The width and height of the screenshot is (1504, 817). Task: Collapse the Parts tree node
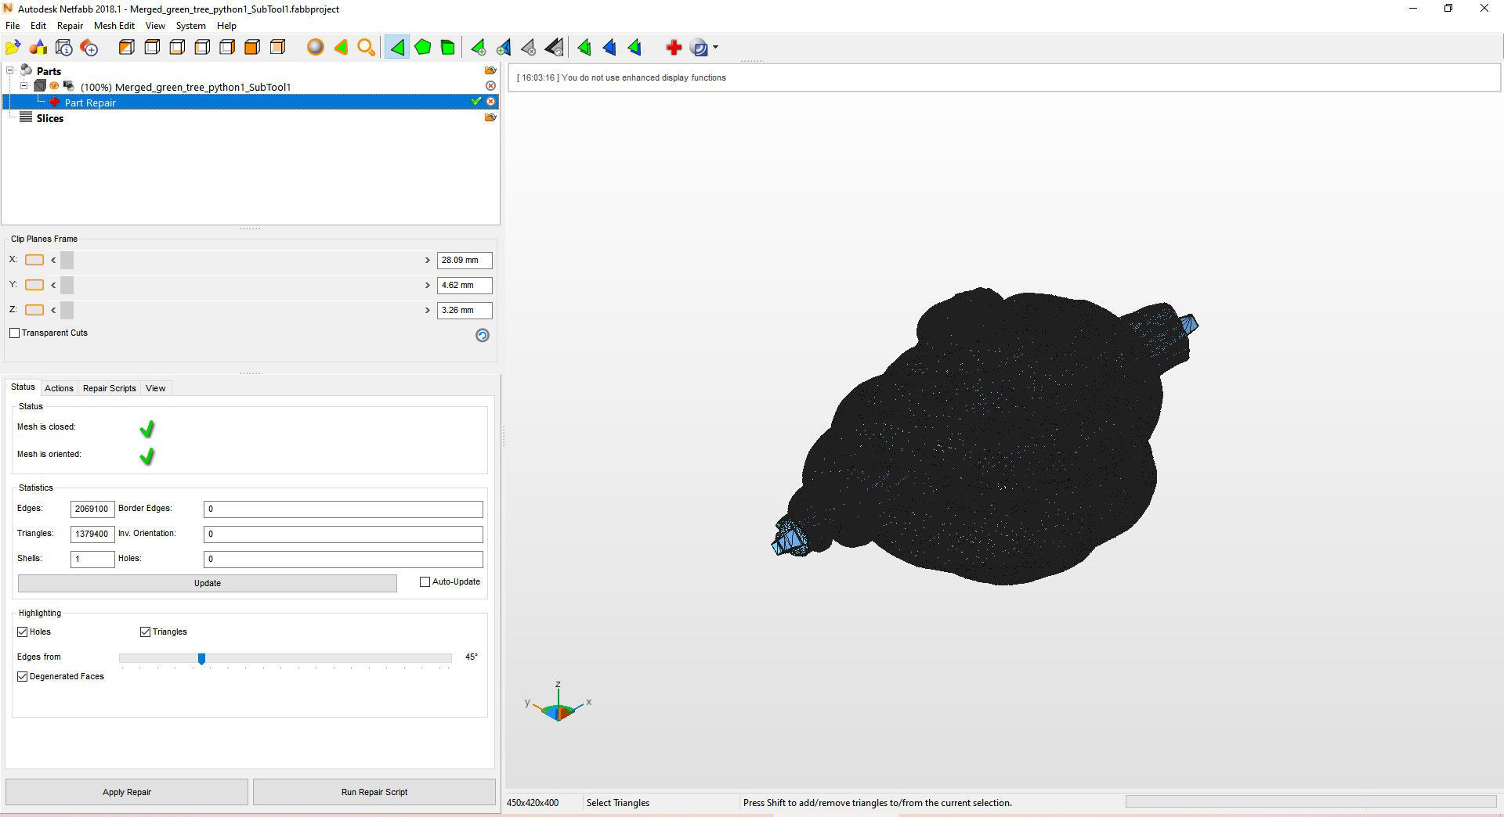pos(10,70)
